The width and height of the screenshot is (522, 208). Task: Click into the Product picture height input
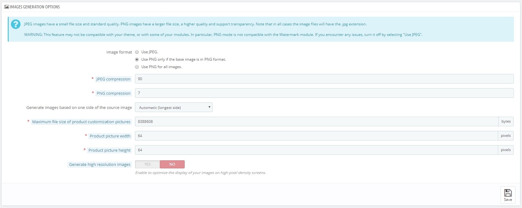pos(317,150)
